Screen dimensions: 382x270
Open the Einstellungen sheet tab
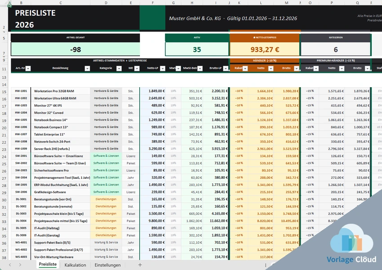pos(107,265)
